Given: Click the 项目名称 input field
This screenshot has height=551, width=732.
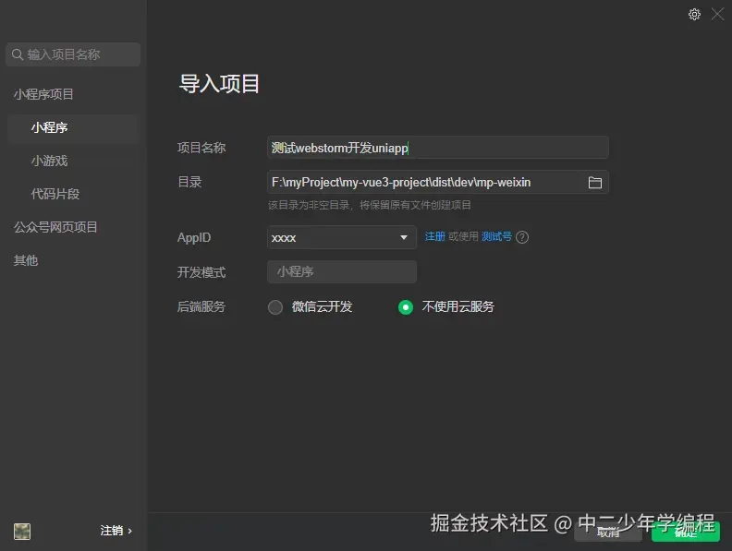Looking at the screenshot, I should click(437, 148).
